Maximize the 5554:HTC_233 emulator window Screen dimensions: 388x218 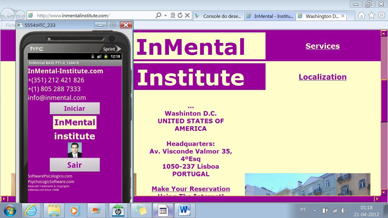coord(113,25)
